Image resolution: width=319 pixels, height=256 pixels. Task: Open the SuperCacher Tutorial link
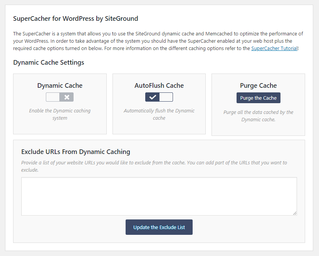point(274,49)
